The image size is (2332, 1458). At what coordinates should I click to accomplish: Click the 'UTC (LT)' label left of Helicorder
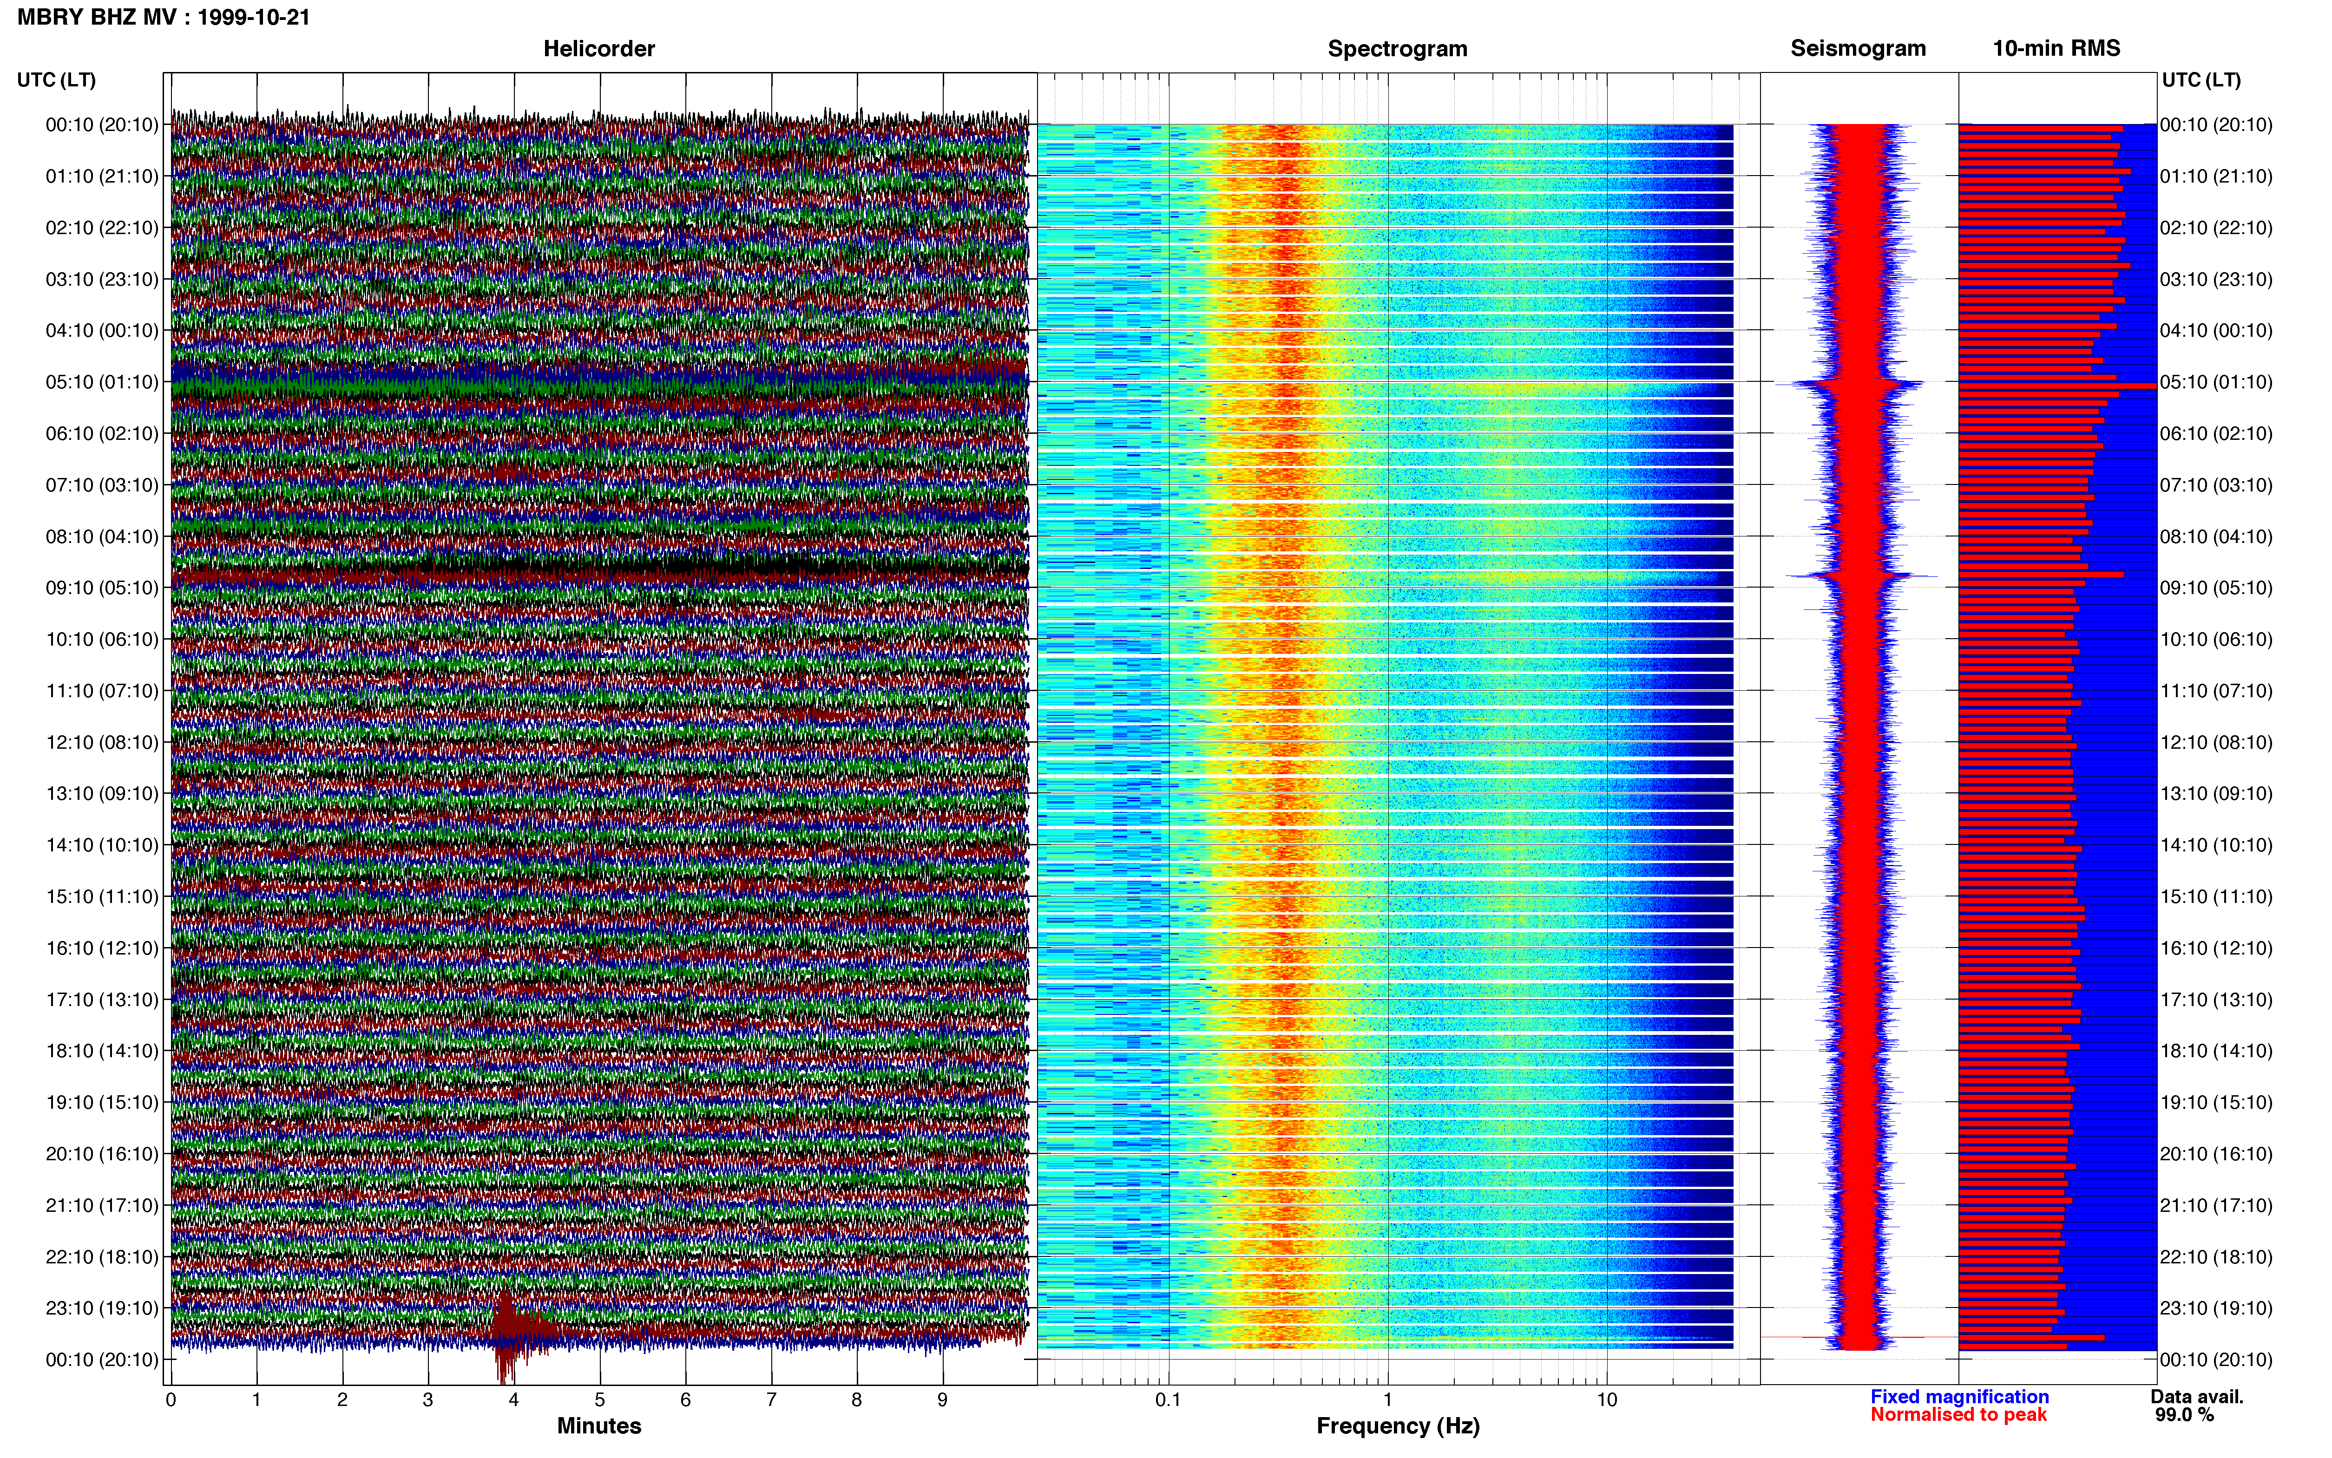click(57, 80)
